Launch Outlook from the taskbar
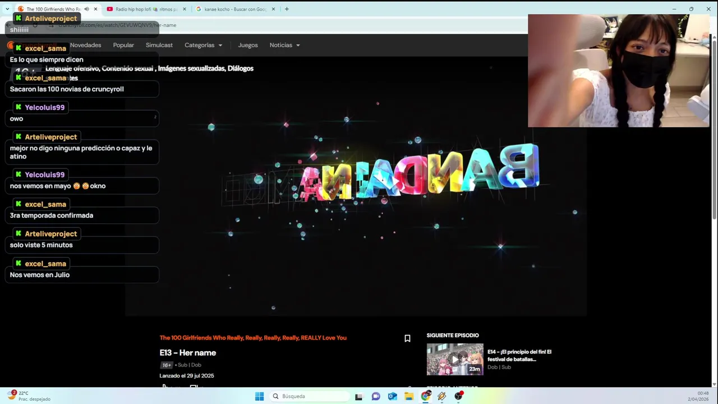 [x=393, y=396]
